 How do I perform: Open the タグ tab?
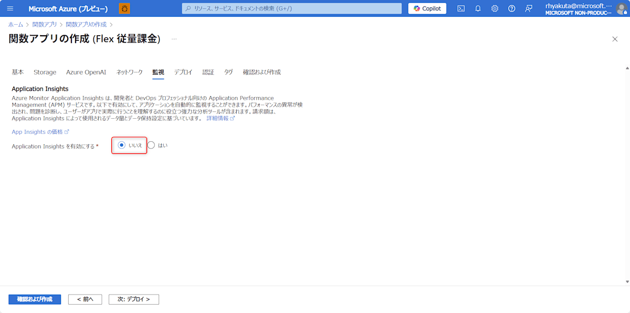(228, 72)
